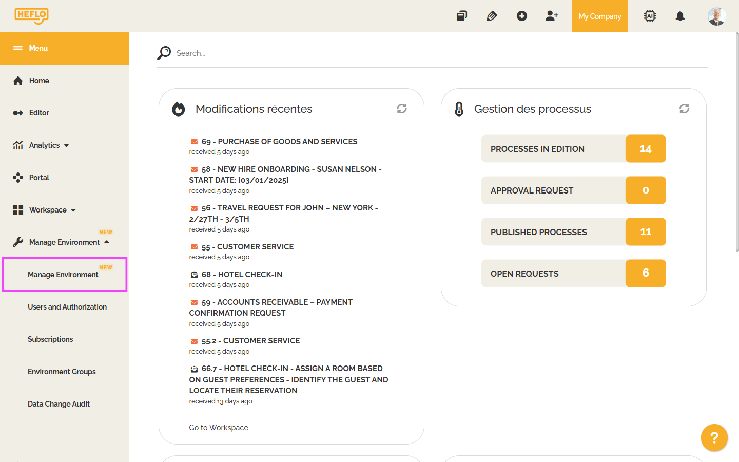Click the pencil edit icon in header
Screen dimensions: 739x462
[x=492, y=16]
